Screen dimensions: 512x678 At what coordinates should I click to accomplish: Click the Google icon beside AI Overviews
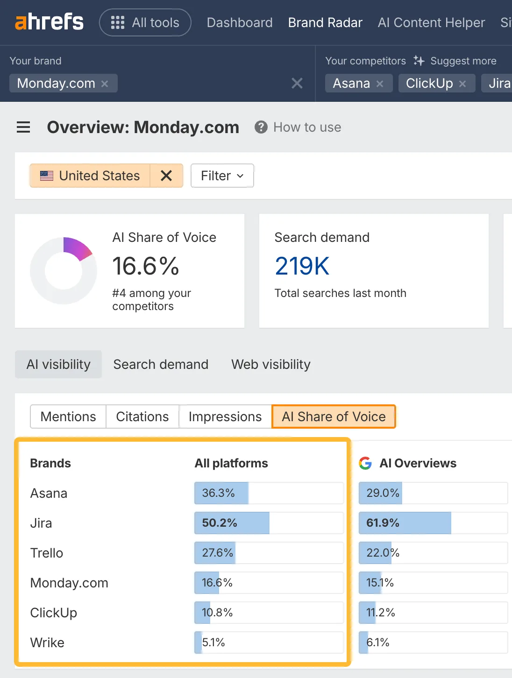(365, 463)
